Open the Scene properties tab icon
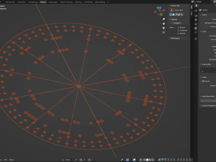Viewport: 216px width, 162px height. (196, 28)
